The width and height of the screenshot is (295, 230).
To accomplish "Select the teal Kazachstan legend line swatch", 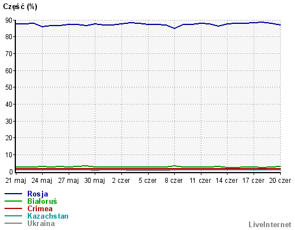I will click(x=13, y=216).
